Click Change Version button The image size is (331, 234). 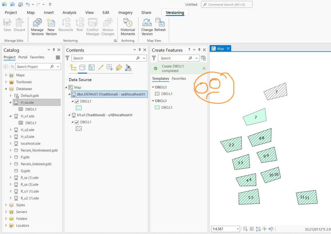[147, 27]
